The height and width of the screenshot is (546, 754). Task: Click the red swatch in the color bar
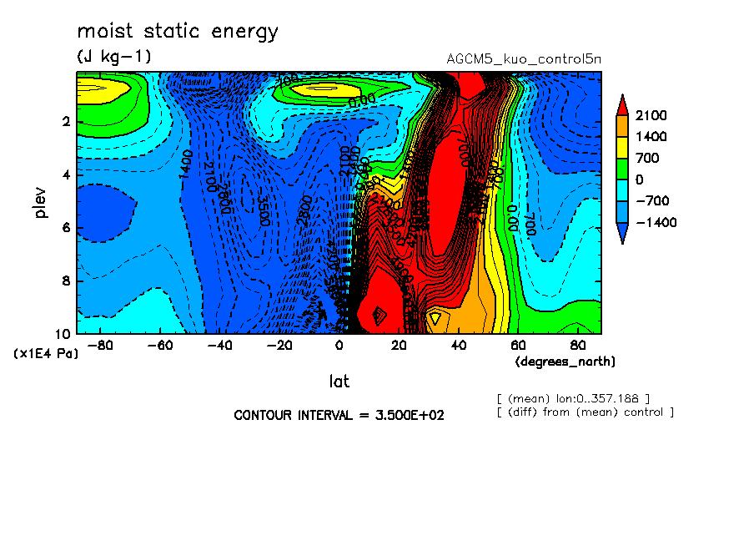(622, 105)
